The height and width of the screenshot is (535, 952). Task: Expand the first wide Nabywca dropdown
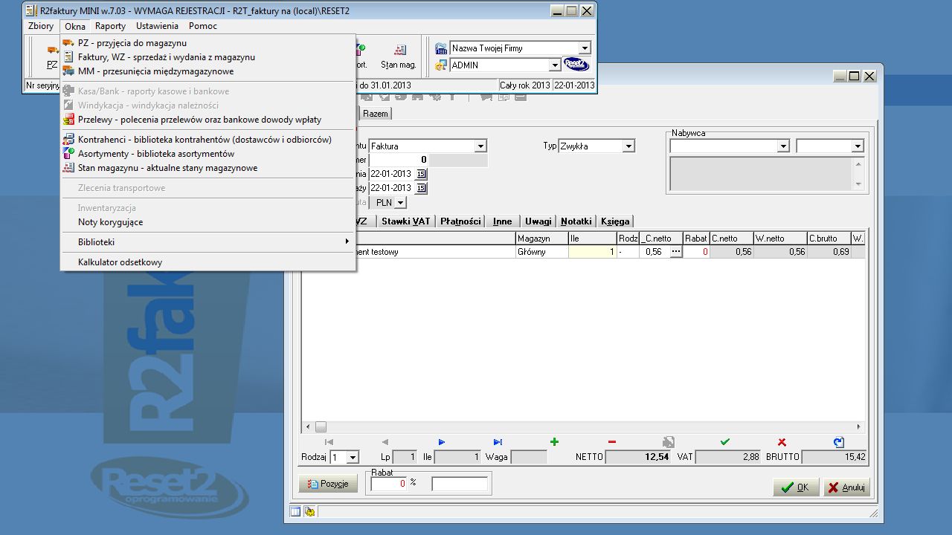coord(782,146)
